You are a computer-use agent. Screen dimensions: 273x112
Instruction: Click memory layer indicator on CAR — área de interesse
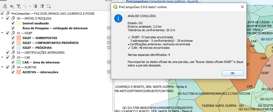coord(109,62)
